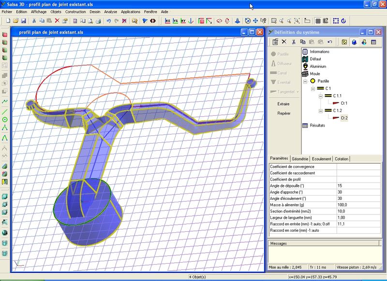Create a new file from the toolbar
This screenshot has height=281, width=387.
click(x=8, y=21)
